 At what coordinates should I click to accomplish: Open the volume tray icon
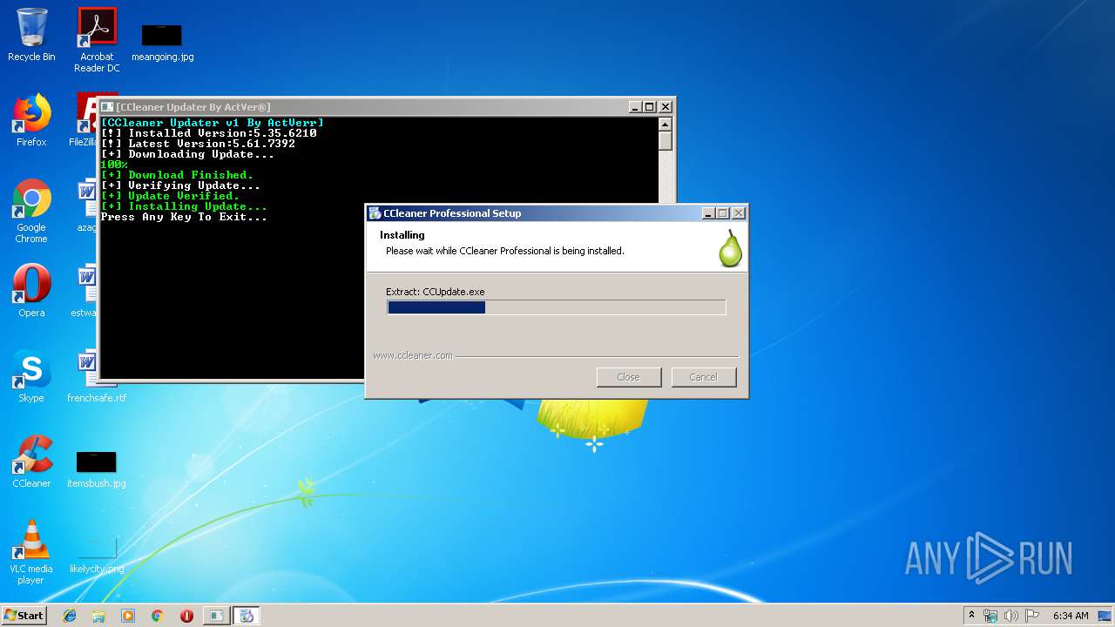pos(1011,616)
